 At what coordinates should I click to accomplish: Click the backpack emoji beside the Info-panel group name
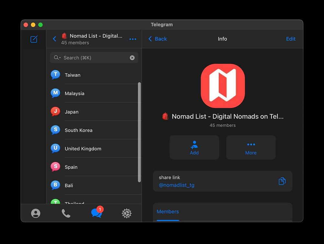tap(165, 116)
